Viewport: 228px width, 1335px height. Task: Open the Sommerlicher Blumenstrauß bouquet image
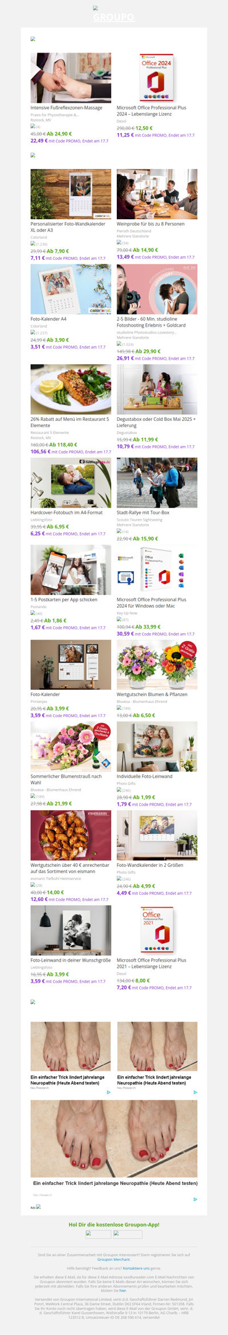[x=71, y=746]
